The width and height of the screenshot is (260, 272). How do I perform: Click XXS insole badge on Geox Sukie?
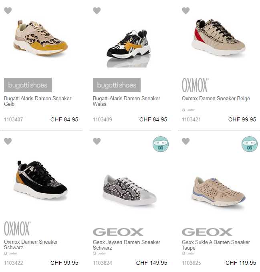[250, 144]
